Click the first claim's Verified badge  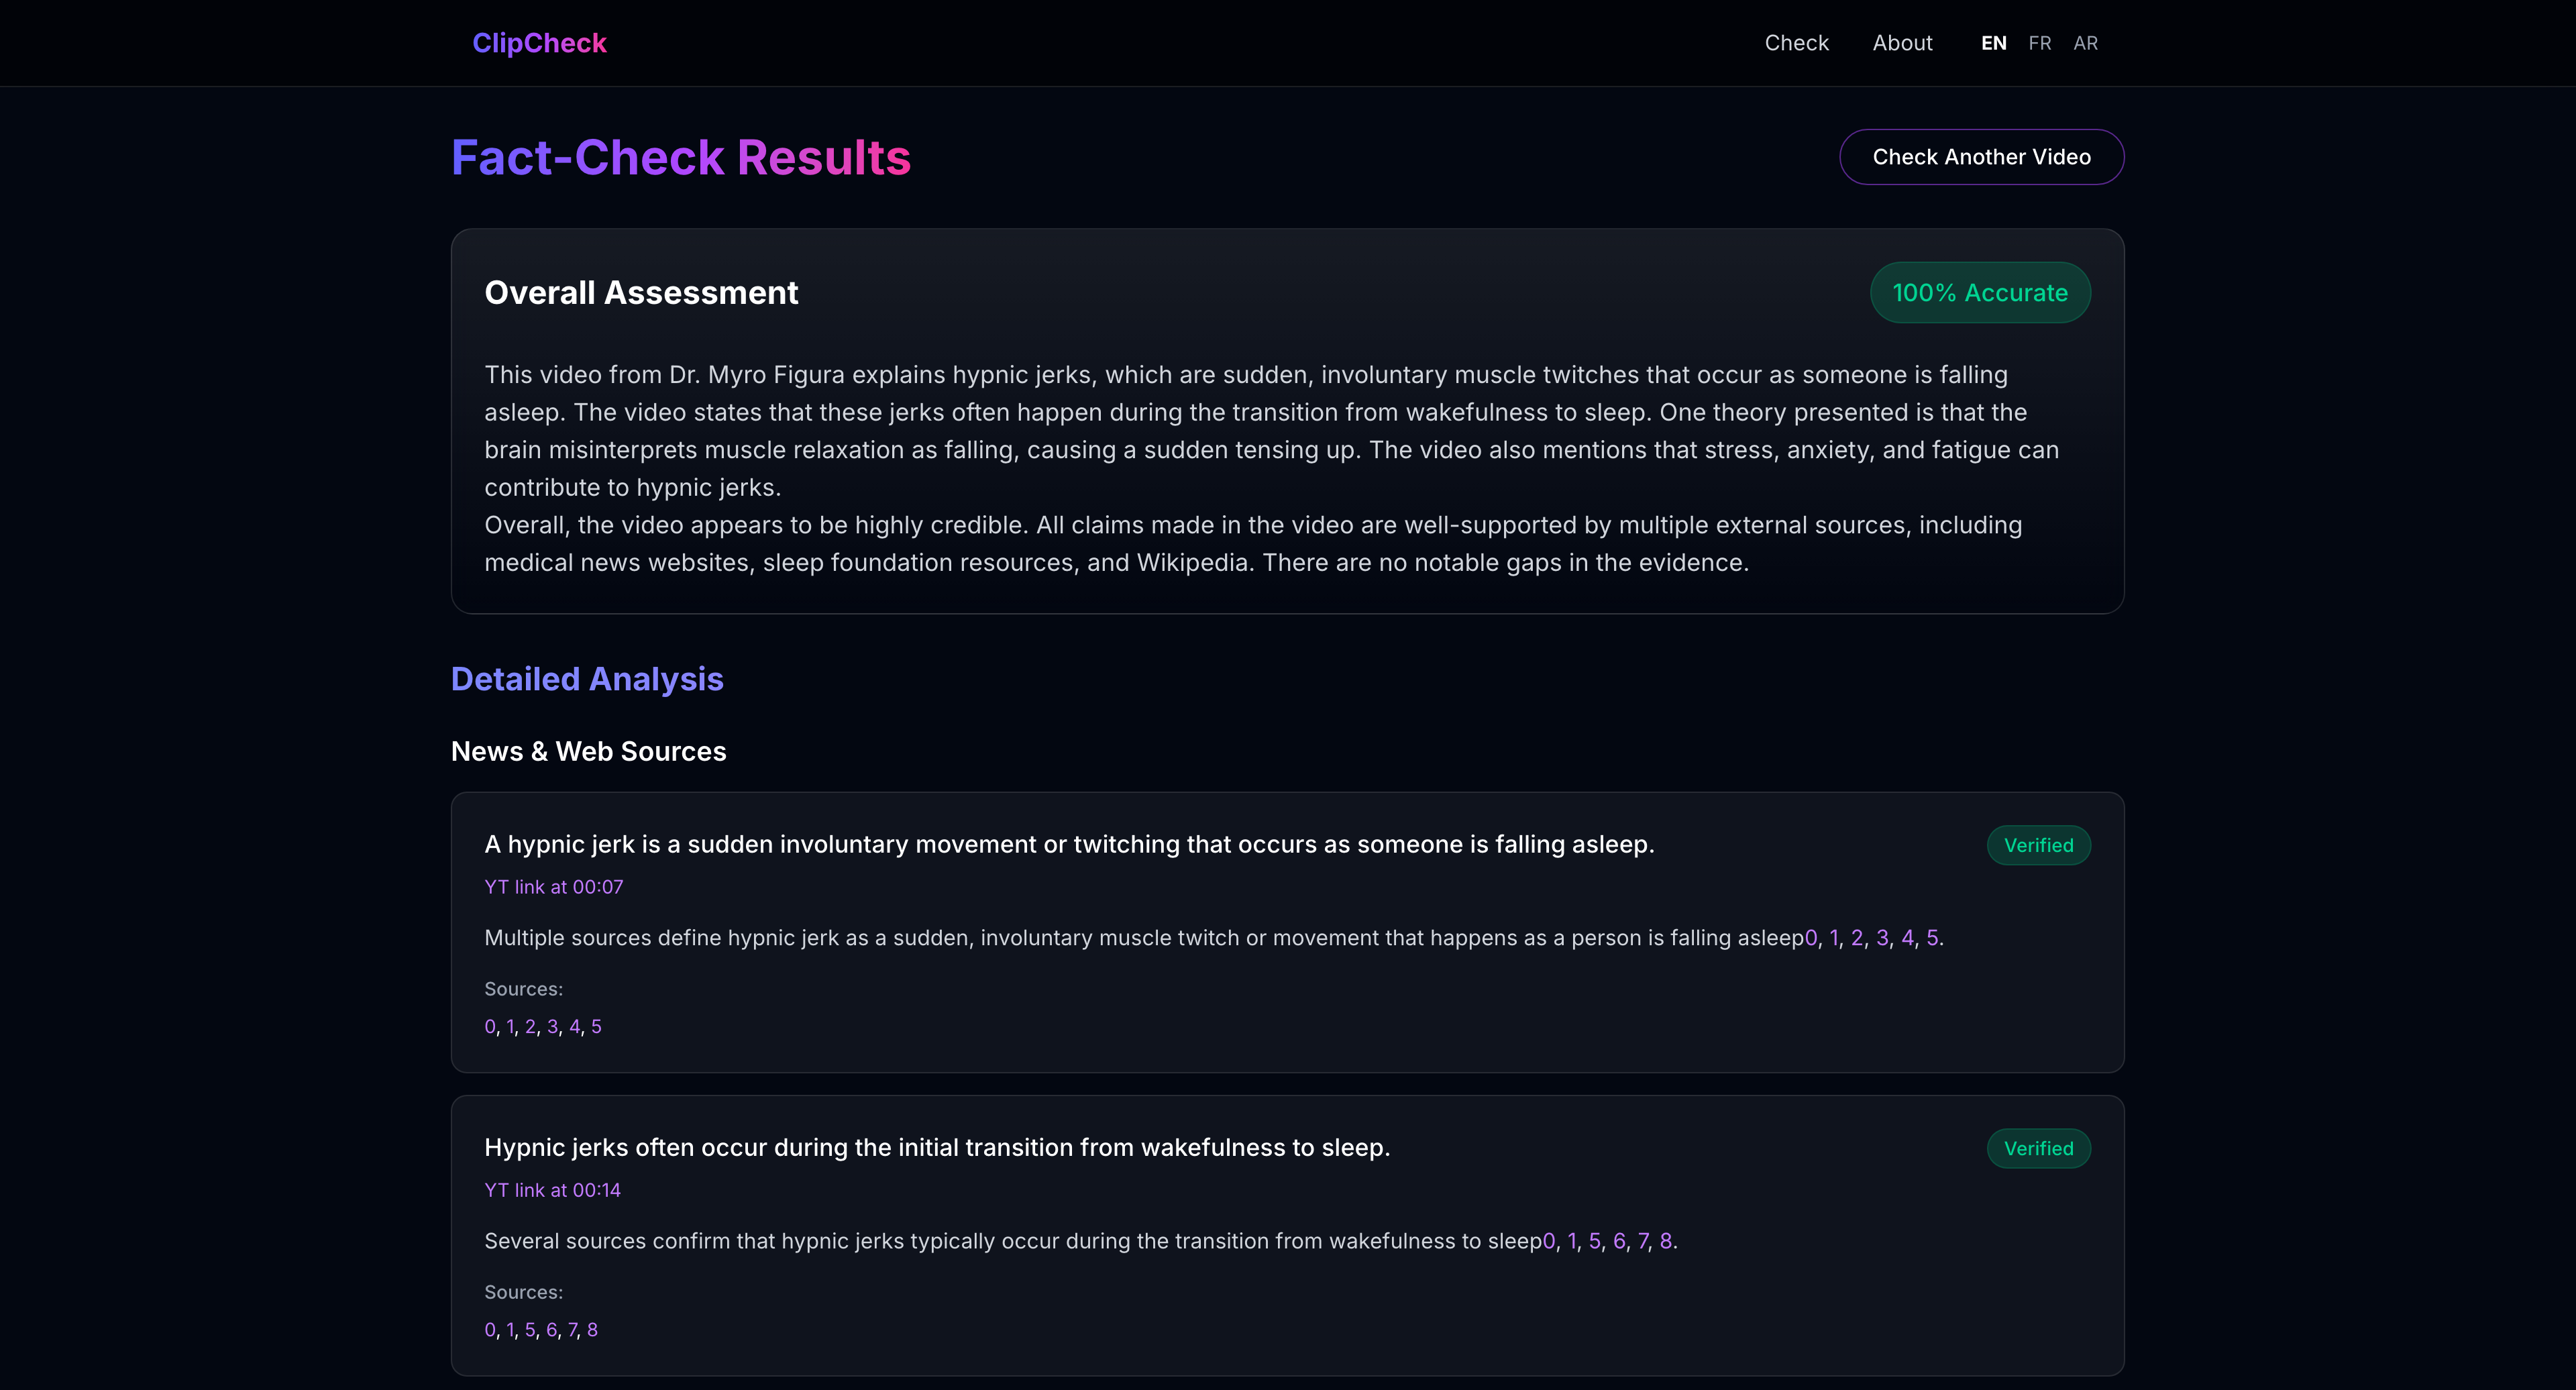pyautogui.click(x=2038, y=846)
